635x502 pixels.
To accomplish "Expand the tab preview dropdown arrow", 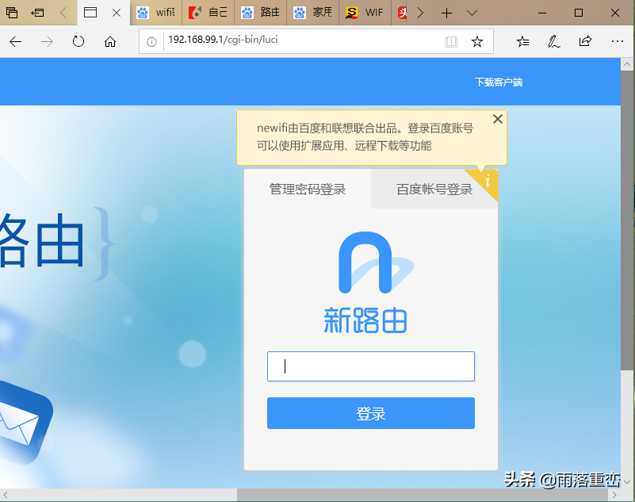I will pos(472,13).
